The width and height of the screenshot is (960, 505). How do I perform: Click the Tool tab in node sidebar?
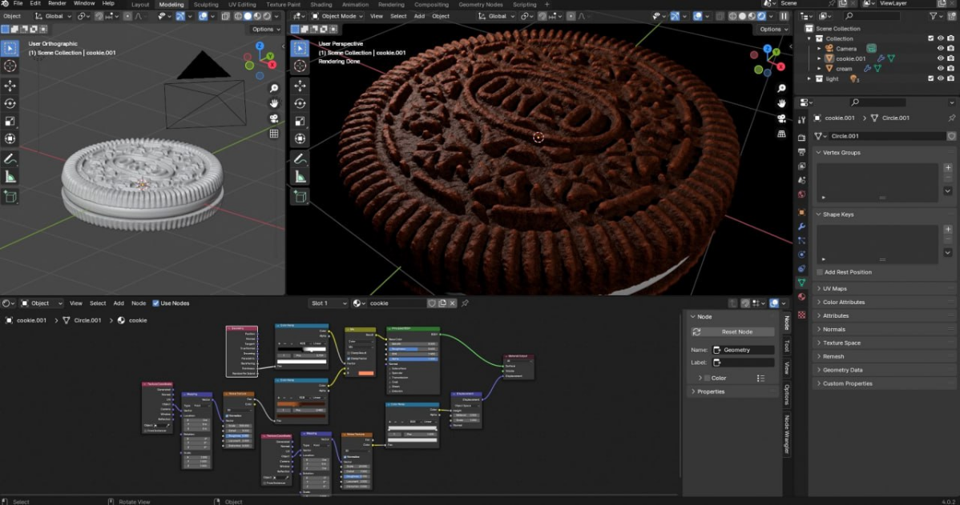point(788,346)
